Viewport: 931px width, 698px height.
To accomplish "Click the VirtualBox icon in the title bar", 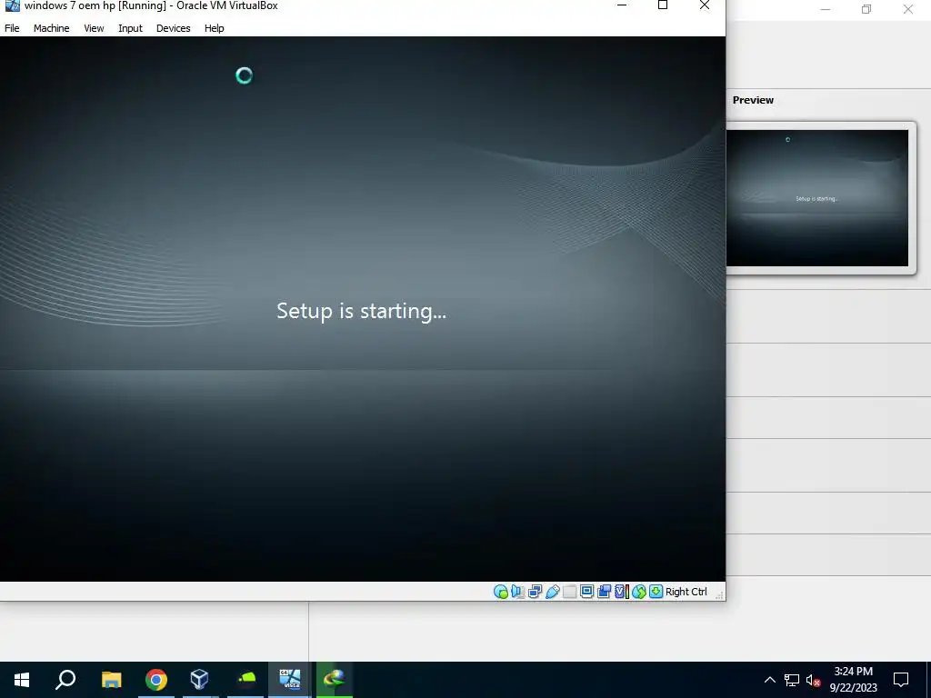I will click(12, 5).
